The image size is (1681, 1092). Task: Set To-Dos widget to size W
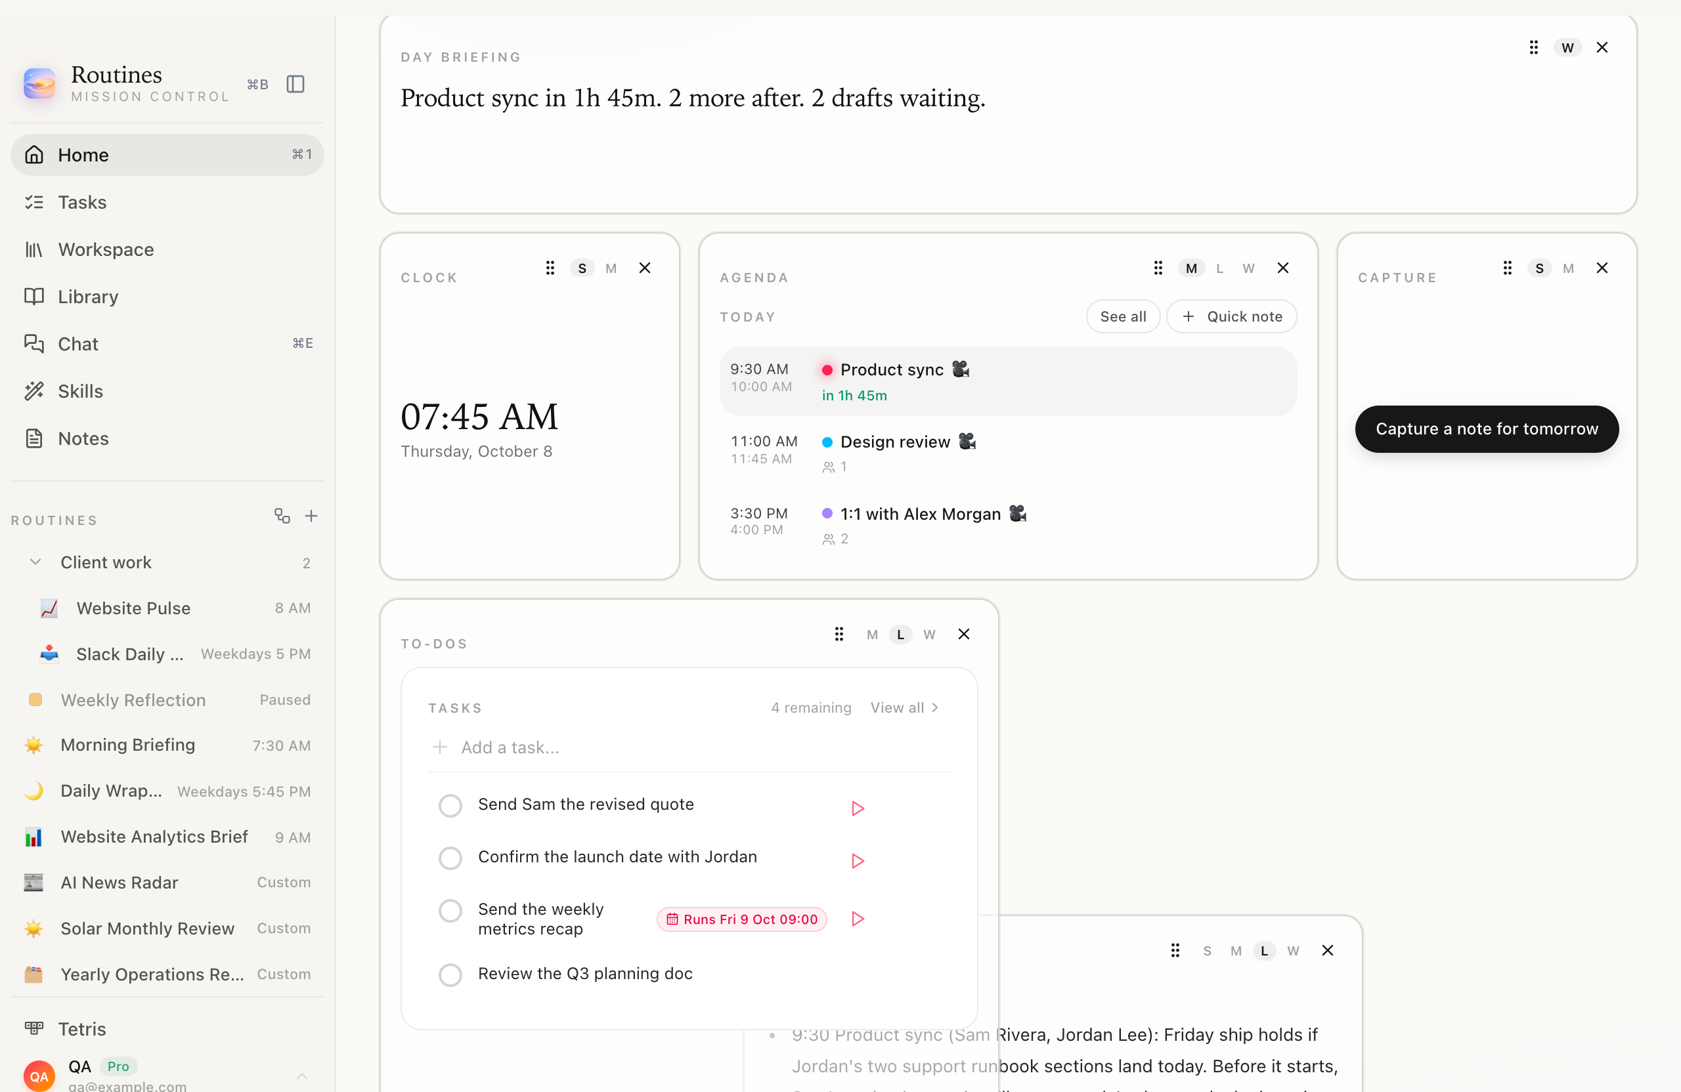(930, 635)
